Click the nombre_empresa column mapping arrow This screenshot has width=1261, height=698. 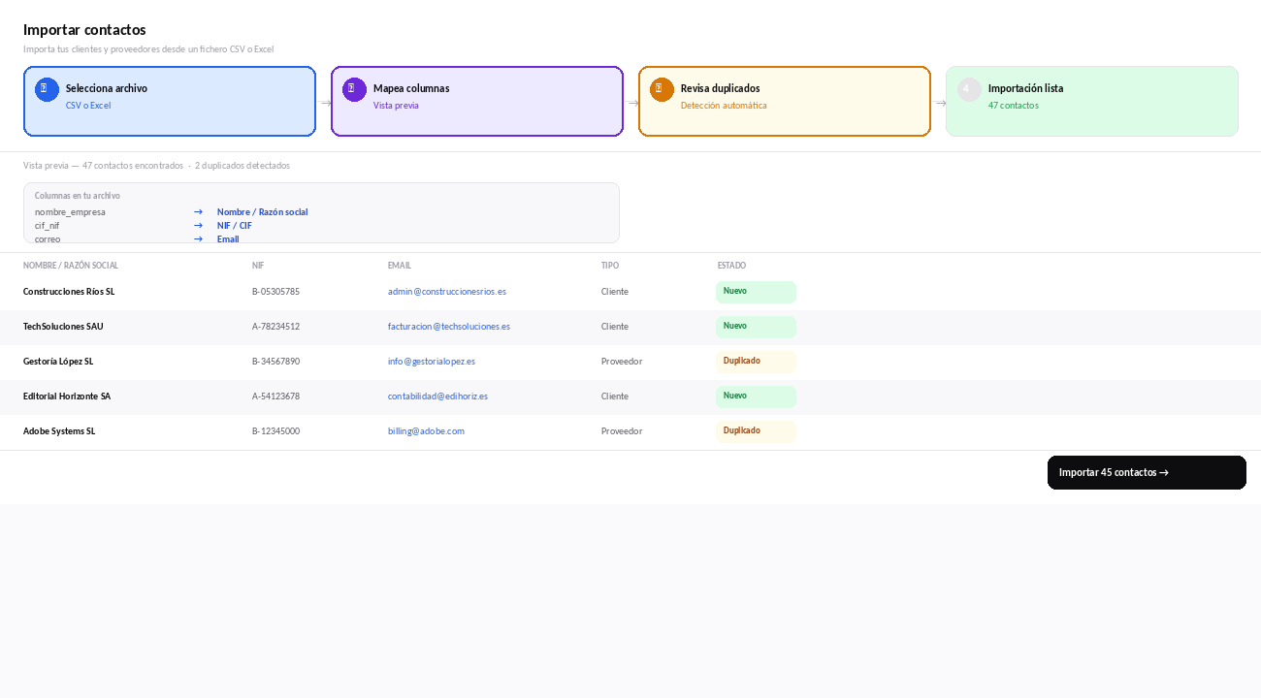tap(198, 211)
